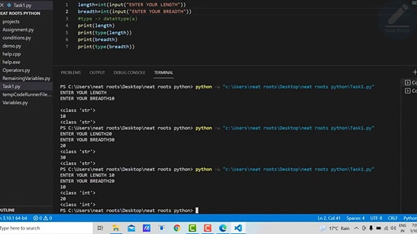Screen dimensions: 417x234
Task: Add a new terminal with plus icon
Action: click(x=415, y=72)
